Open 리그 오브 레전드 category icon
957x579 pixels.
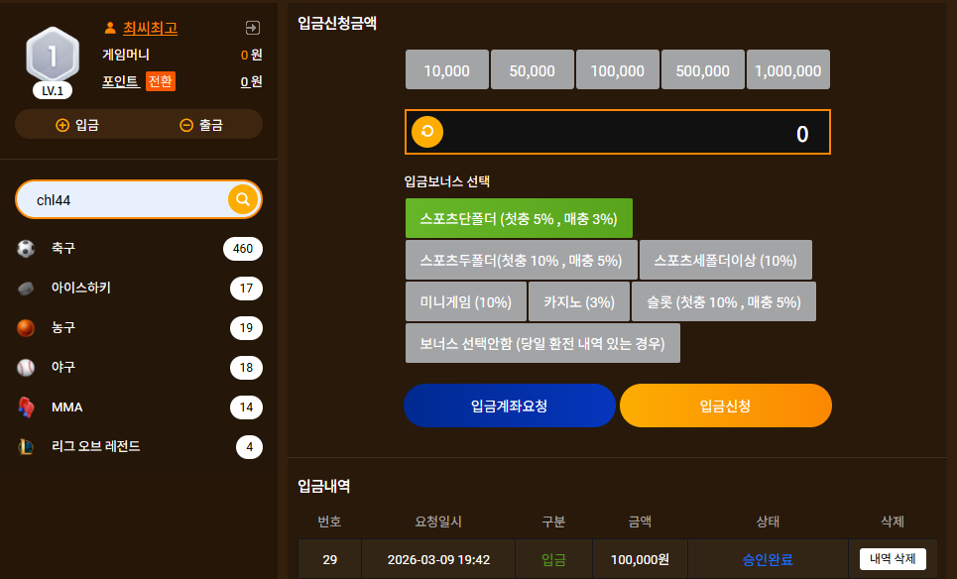coord(26,446)
